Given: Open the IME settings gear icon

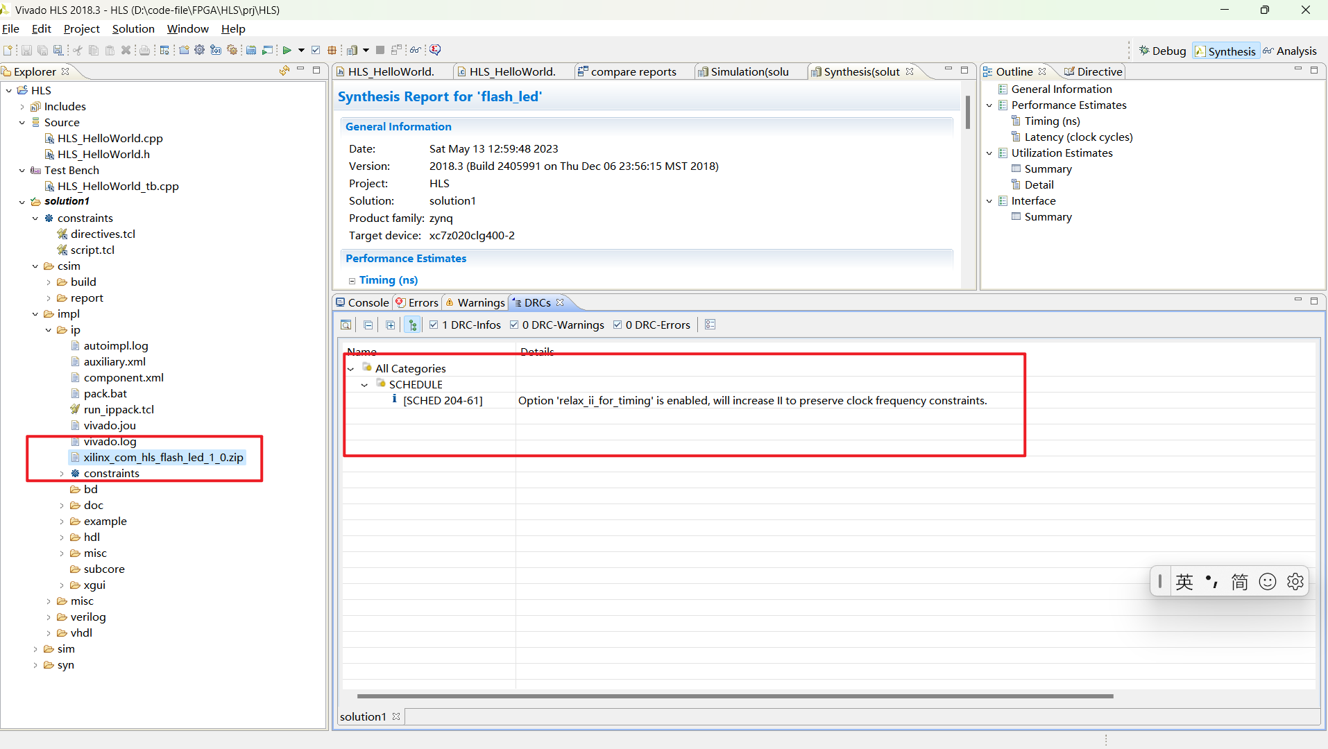Looking at the screenshot, I should pos(1295,581).
